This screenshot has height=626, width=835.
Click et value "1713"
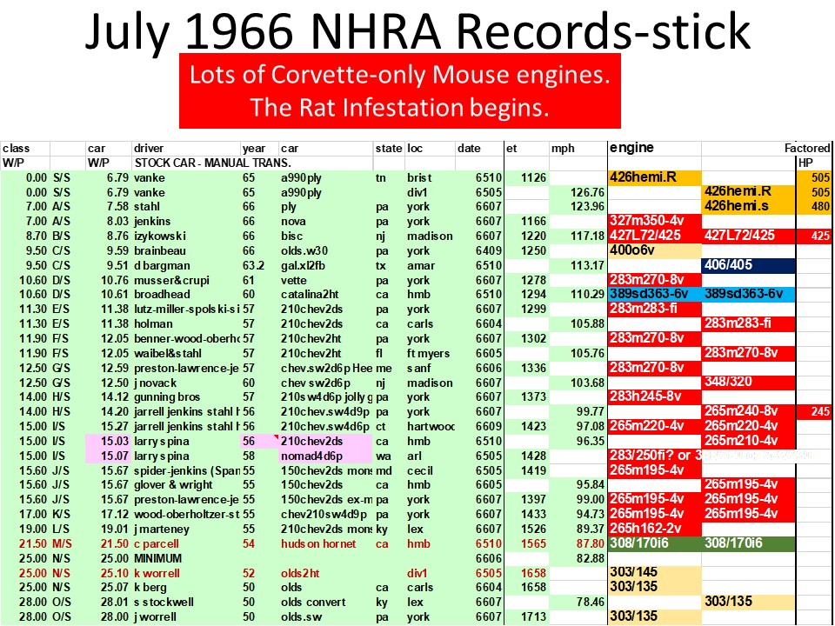[533, 617]
